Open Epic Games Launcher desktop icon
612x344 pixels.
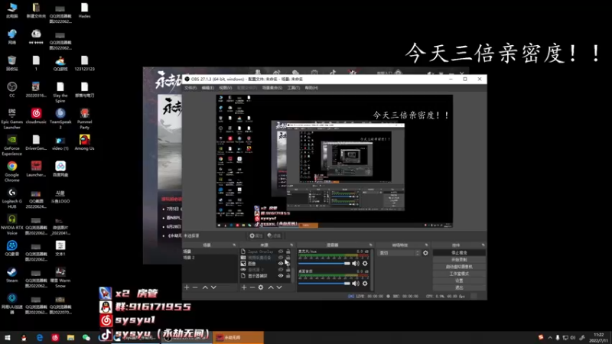click(x=11, y=118)
